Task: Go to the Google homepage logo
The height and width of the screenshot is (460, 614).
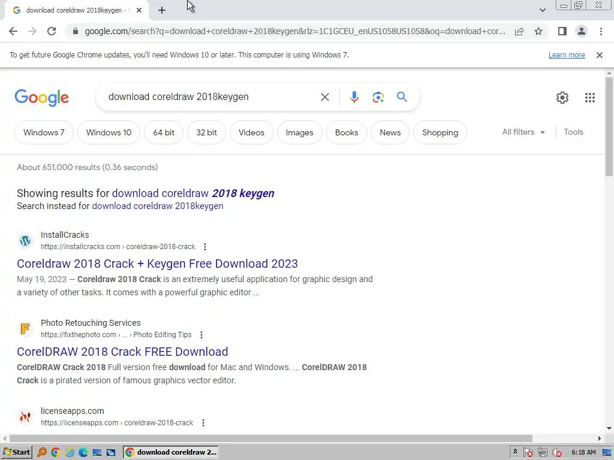Action: pyautogui.click(x=42, y=98)
